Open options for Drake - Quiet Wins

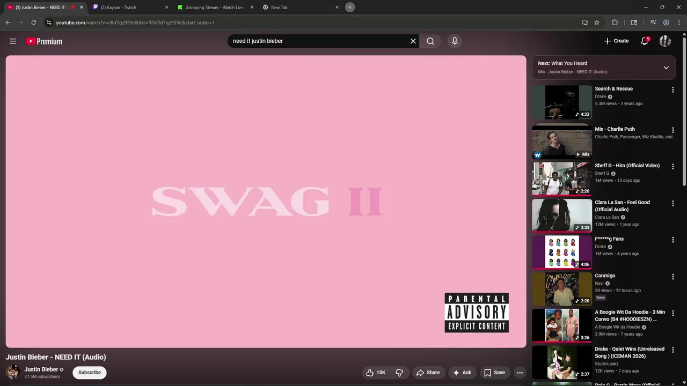click(x=673, y=351)
